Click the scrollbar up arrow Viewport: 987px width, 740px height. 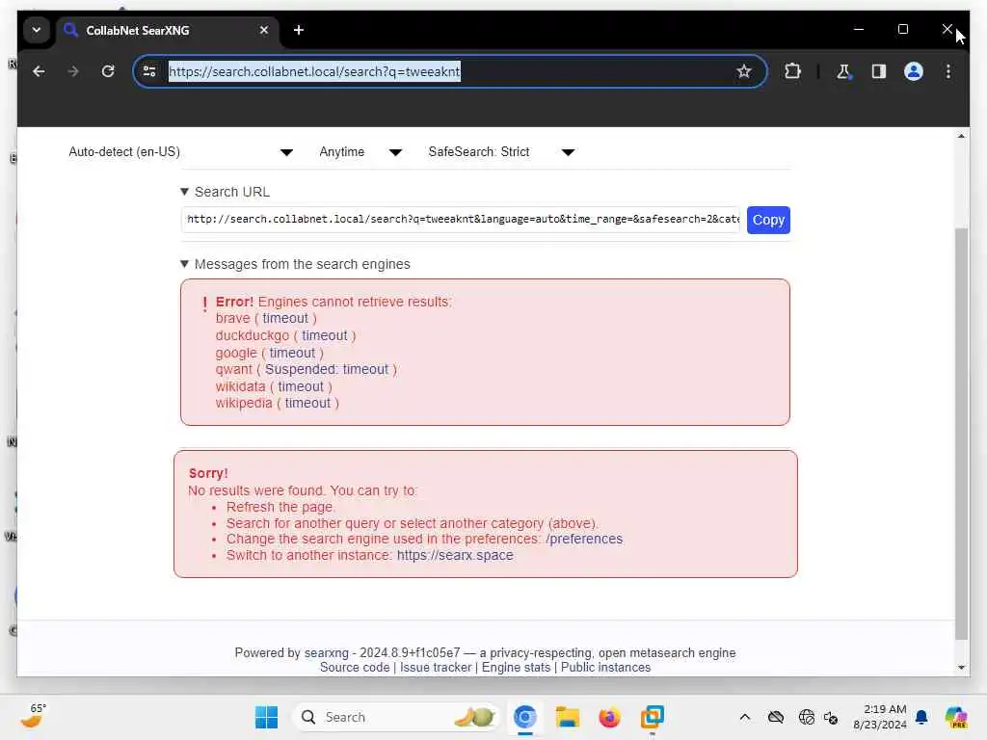coord(961,136)
